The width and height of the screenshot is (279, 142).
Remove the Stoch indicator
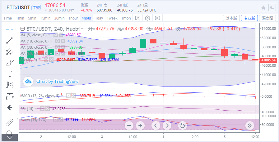pyautogui.click(x=61, y=120)
